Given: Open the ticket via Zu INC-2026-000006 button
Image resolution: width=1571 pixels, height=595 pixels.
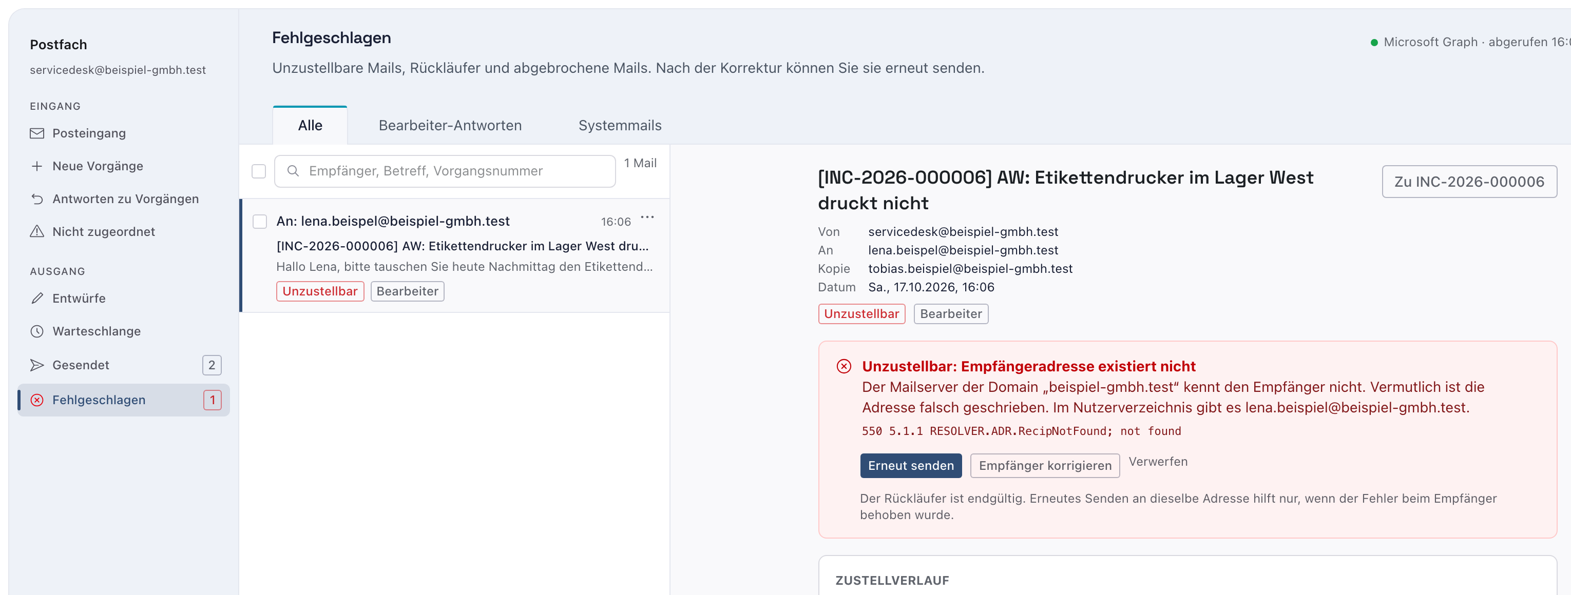Looking at the screenshot, I should [1469, 182].
